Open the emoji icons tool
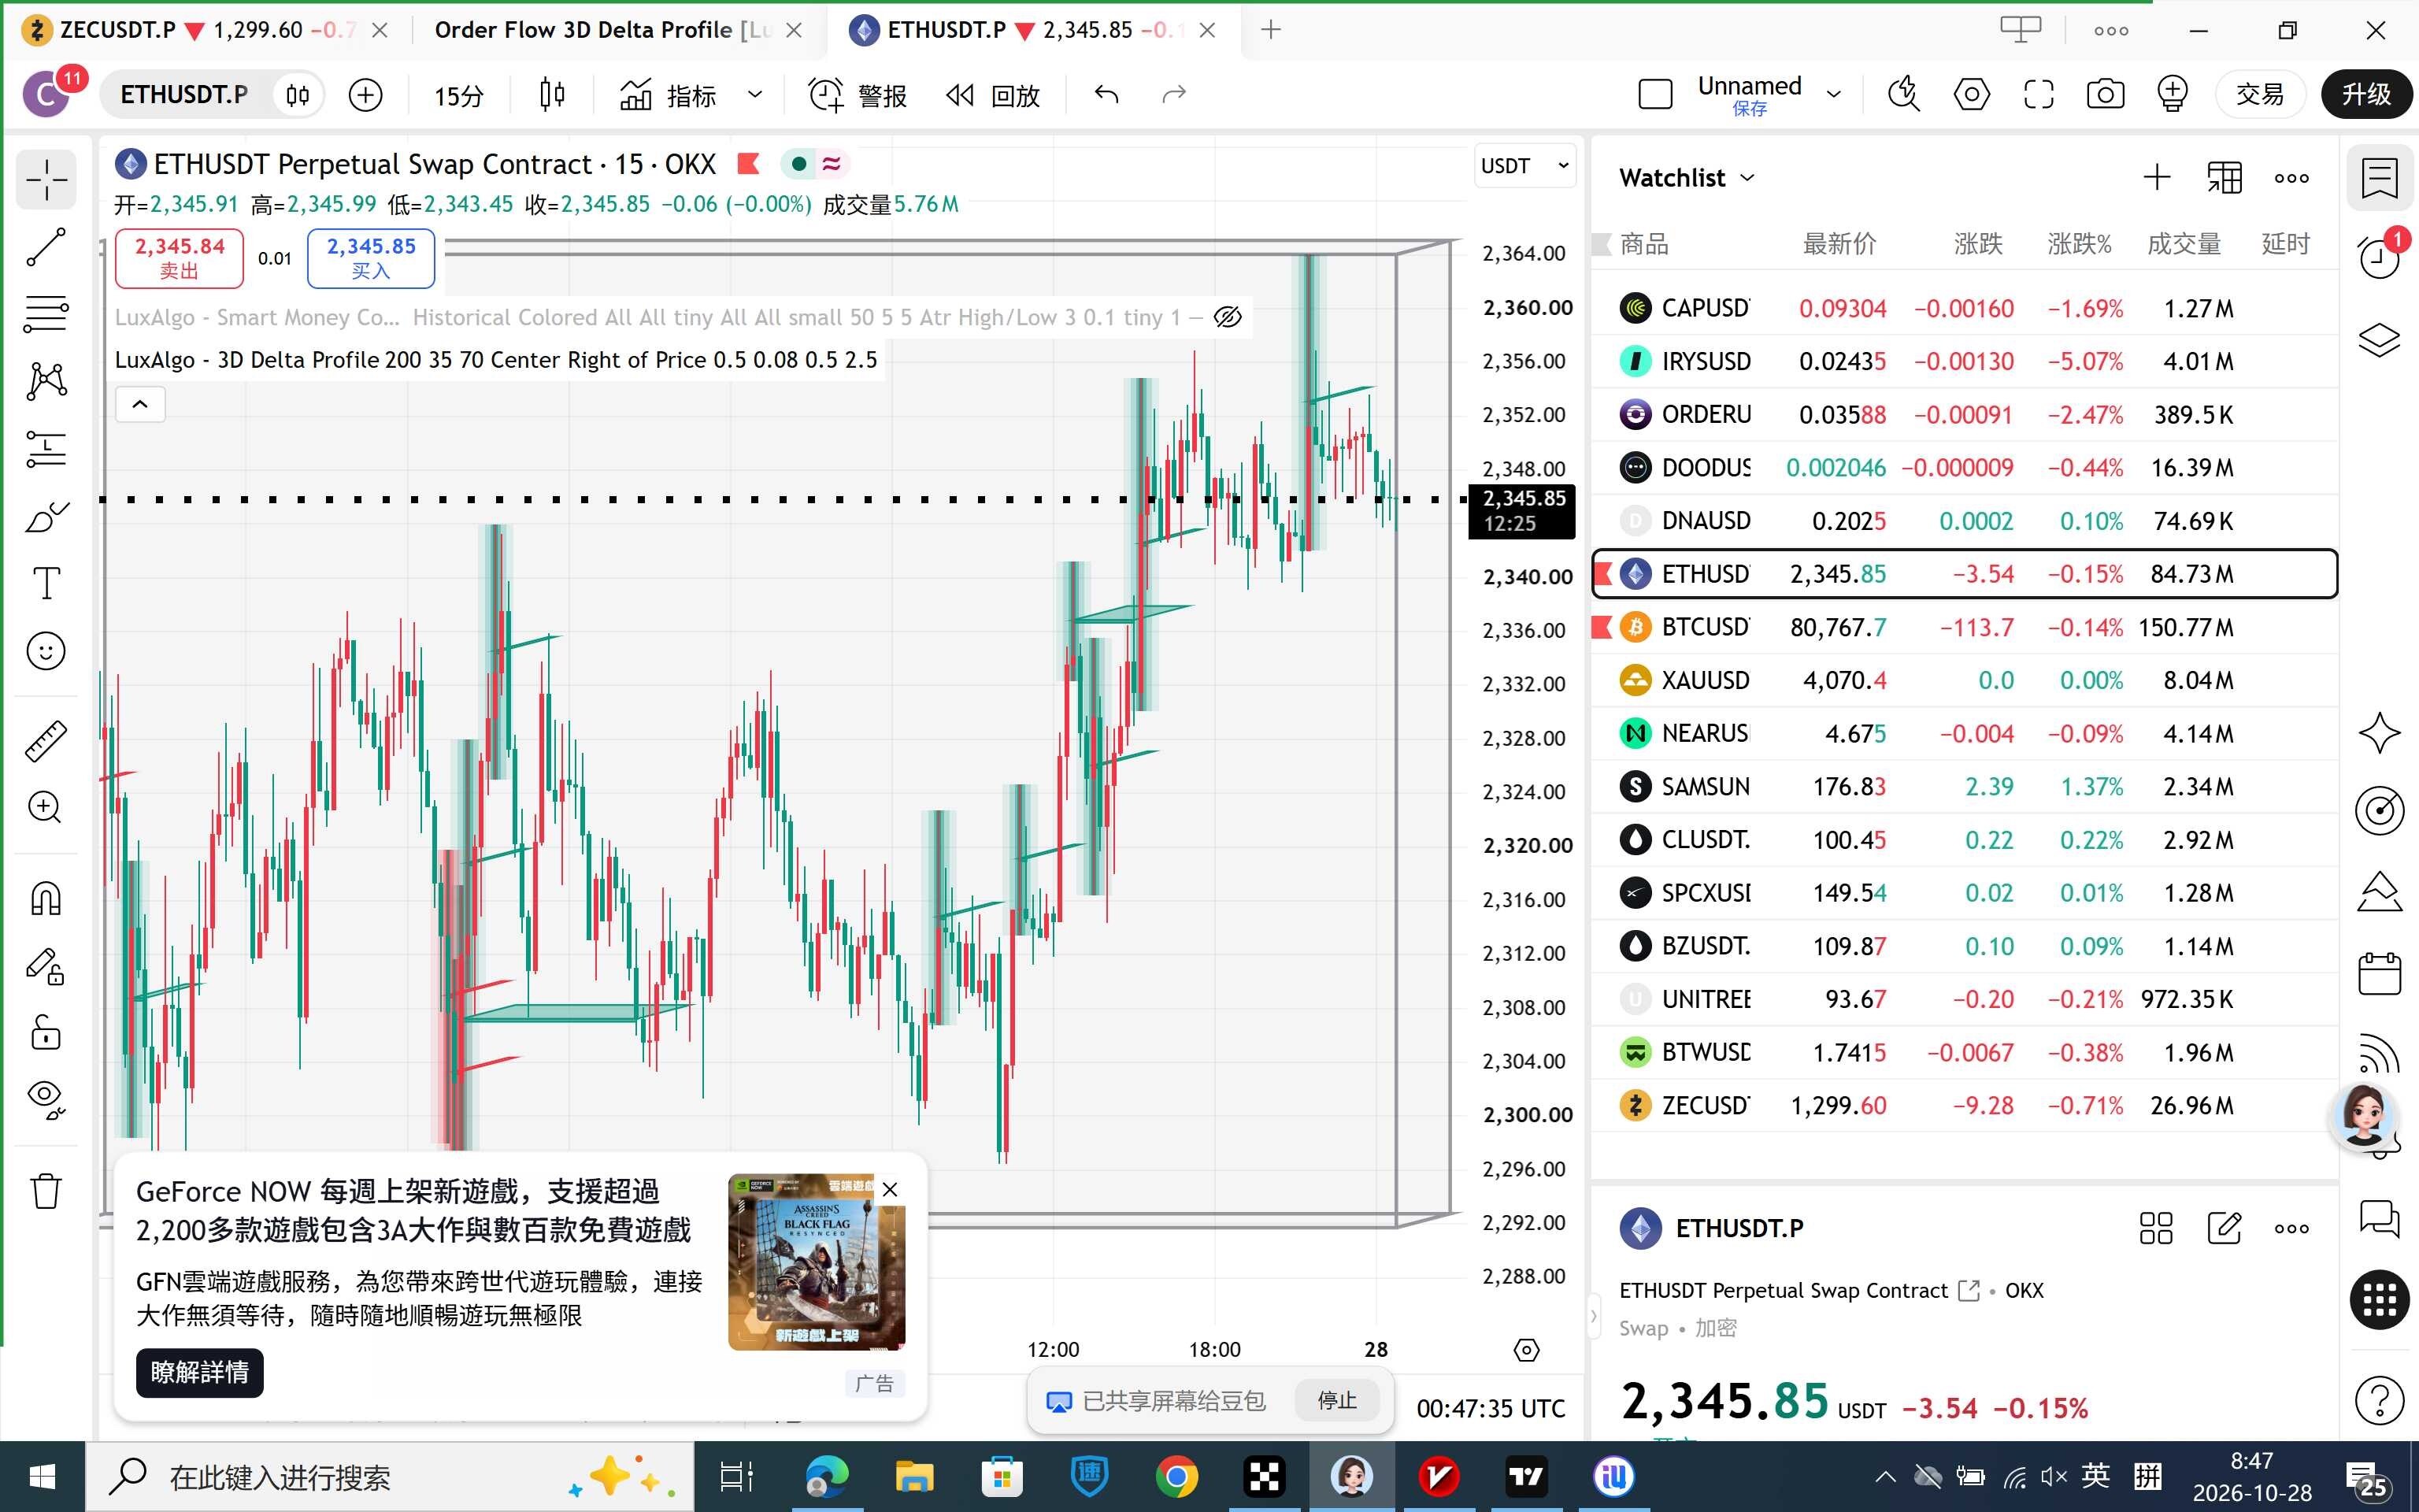2419x1512 pixels. click(46, 651)
